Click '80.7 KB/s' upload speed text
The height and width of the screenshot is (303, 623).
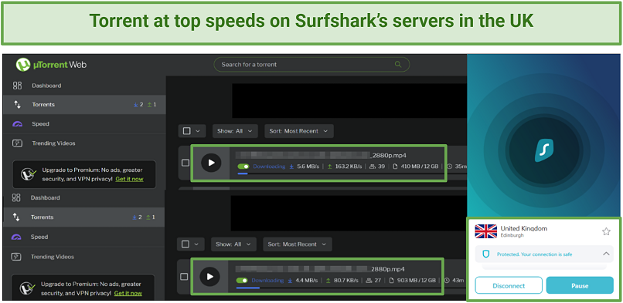pyautogui.click(x=346, y=281)
